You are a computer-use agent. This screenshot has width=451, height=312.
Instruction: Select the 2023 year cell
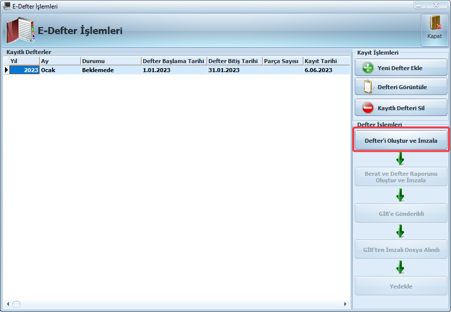click(x=25, y=70)
